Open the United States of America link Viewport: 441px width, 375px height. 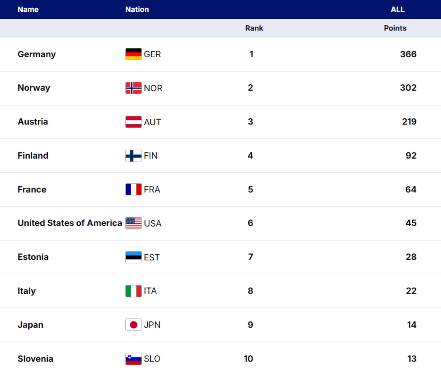coord(70,223)
